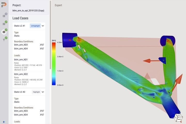The height and width of the screenshot is (124, 186).
Task: Click the stress color scale legend bar
Action: click(53, 63)
